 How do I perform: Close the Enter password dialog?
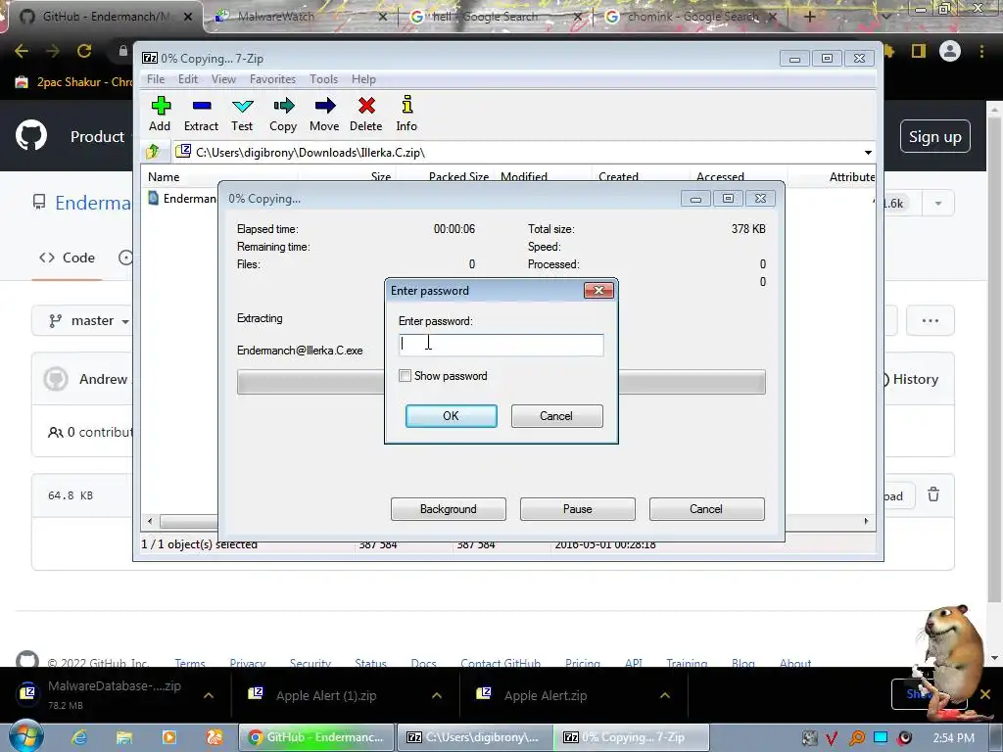598,290
